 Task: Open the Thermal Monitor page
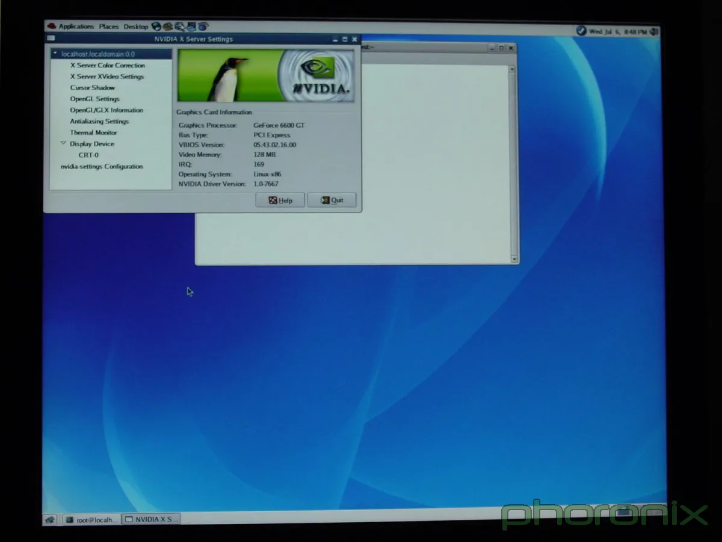[94, 132]
